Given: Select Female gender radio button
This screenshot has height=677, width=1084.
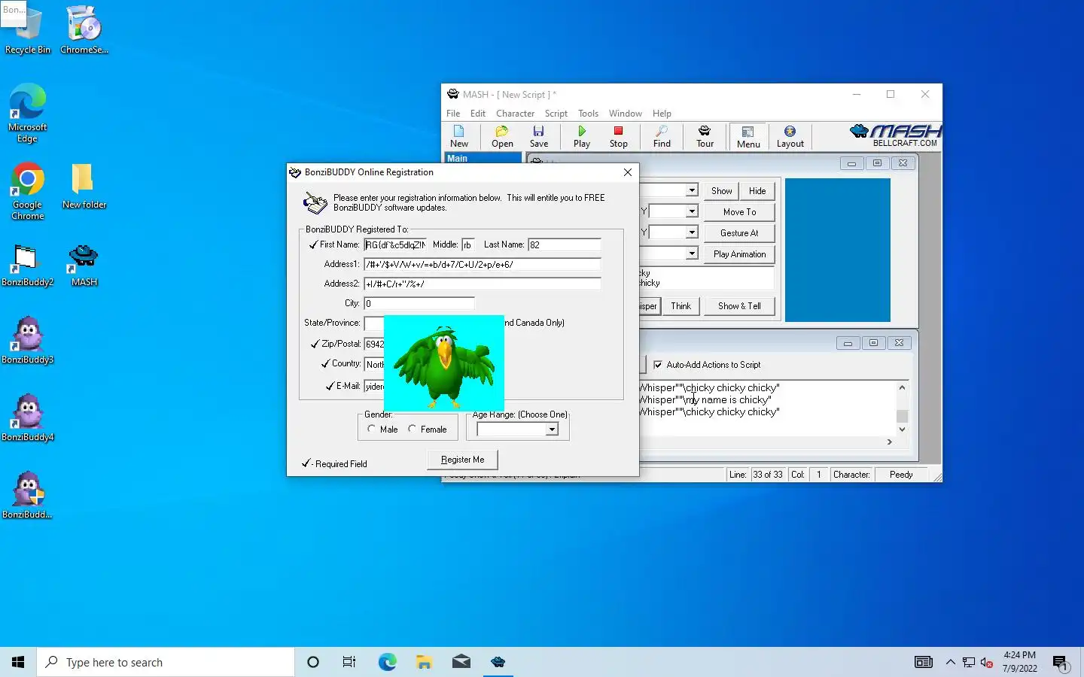Looking at the screenshot, I should click(x=412, y=429).
